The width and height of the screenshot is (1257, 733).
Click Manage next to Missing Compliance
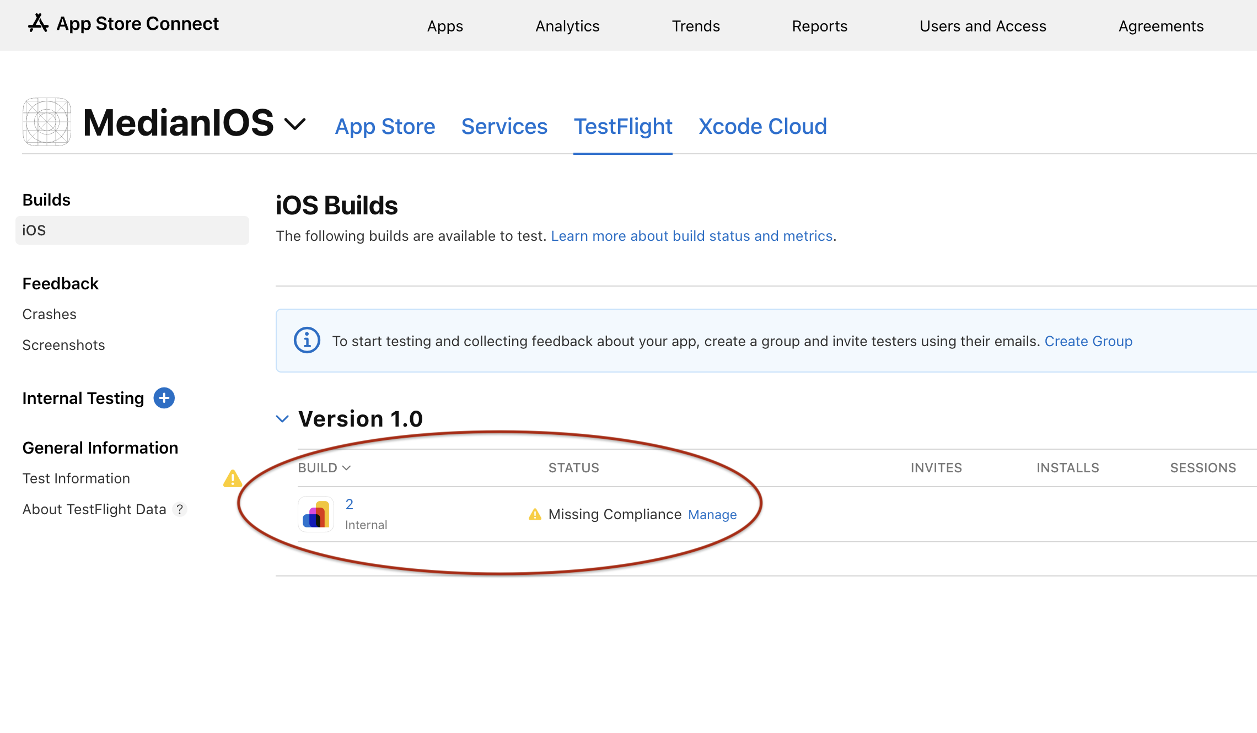[712, 515]
